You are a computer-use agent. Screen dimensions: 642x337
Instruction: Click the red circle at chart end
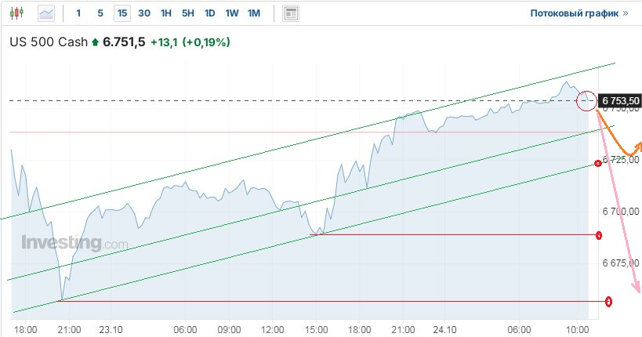click(586, 100)
